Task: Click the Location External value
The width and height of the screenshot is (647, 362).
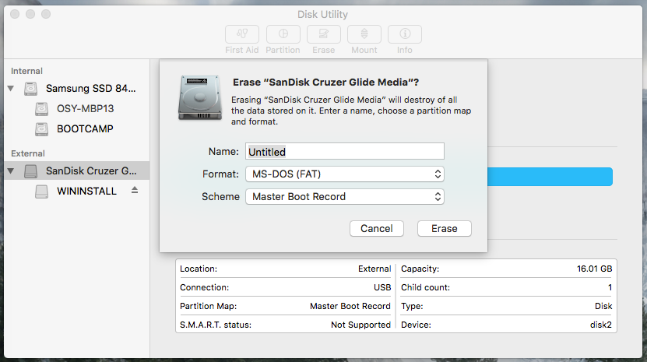Action: tap(374, 269)
